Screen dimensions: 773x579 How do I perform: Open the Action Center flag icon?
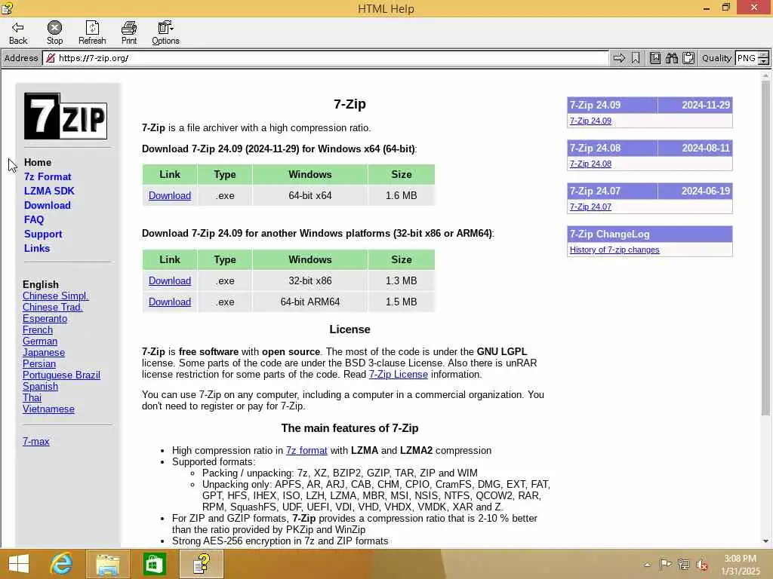665,565
